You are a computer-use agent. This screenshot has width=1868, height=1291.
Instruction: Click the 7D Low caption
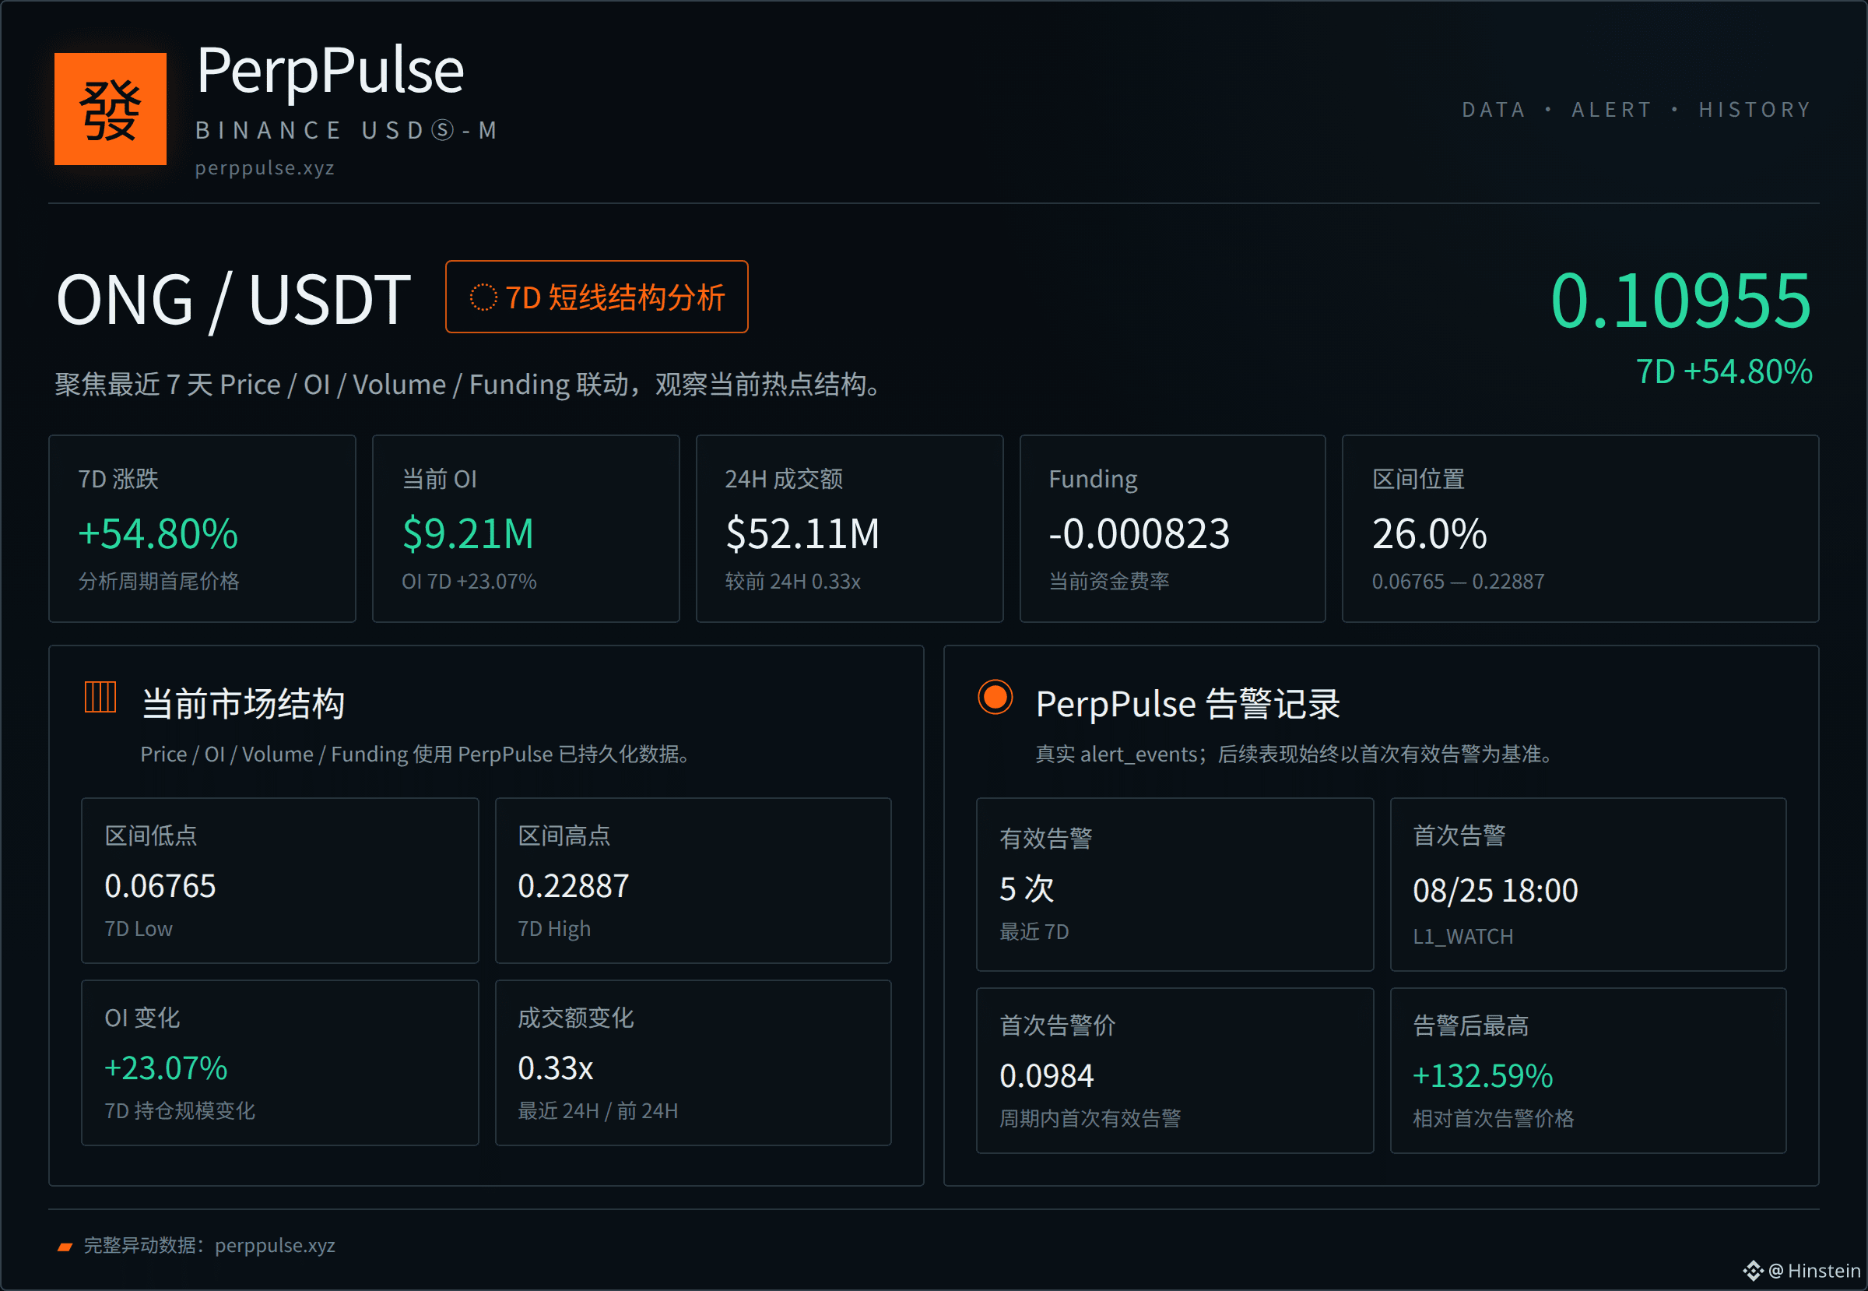point(139,929)
